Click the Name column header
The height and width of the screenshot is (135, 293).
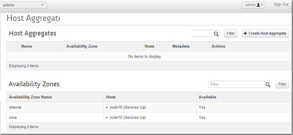pos(27,46)
